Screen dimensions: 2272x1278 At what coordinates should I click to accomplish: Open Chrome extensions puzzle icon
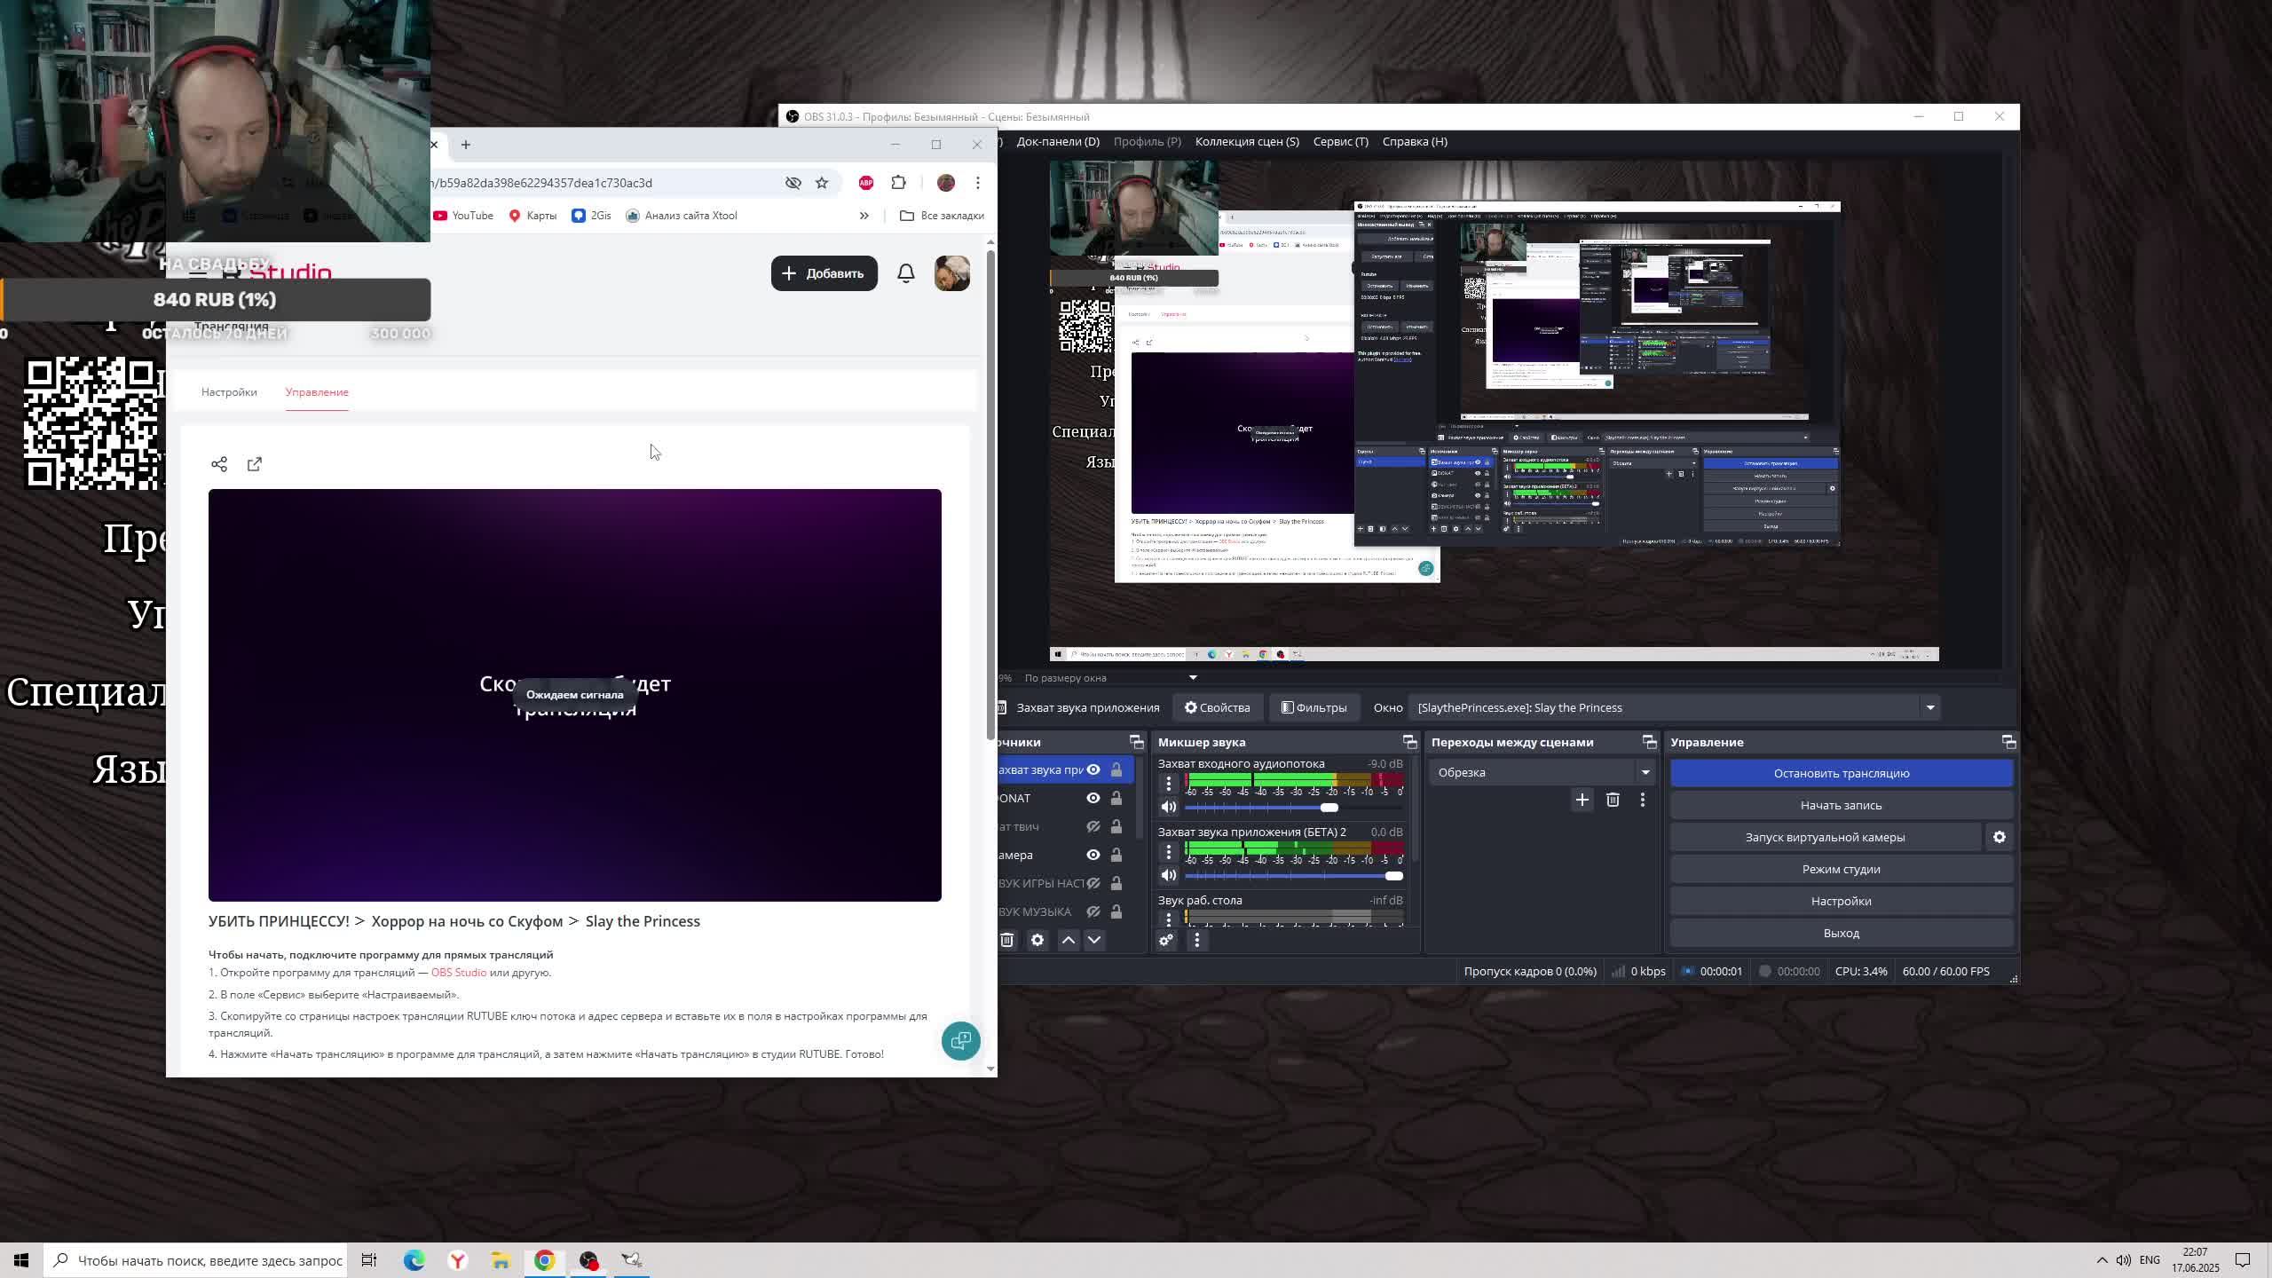(899, 183)
